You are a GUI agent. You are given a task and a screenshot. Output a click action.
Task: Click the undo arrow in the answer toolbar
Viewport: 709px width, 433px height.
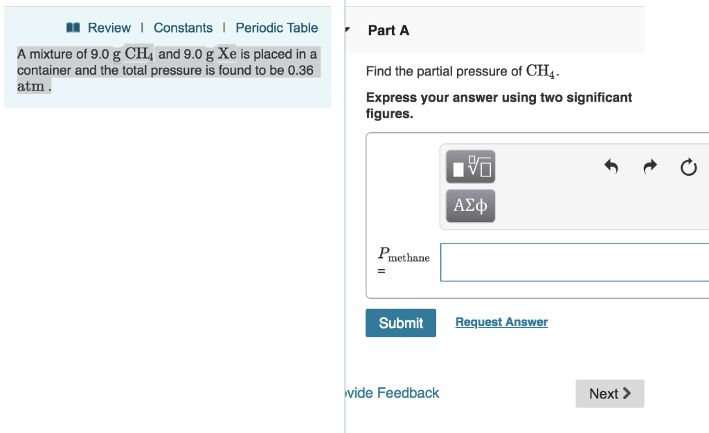pos(611,166)
